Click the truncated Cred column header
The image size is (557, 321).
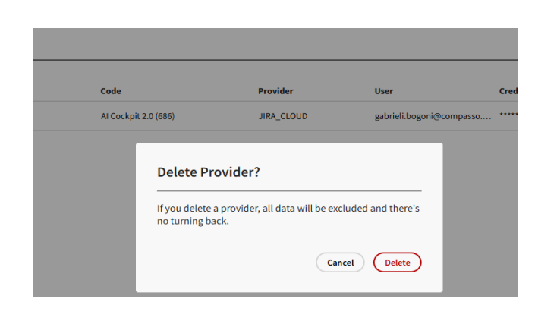click(x=508, y=91)
